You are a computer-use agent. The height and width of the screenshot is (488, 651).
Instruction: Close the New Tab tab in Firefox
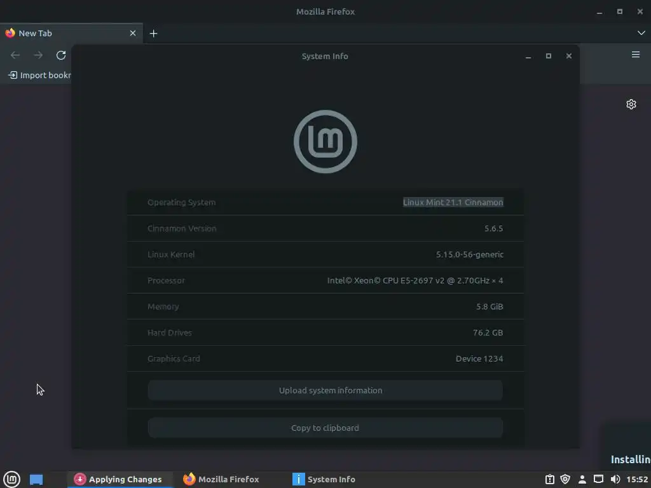coord(133,33)
